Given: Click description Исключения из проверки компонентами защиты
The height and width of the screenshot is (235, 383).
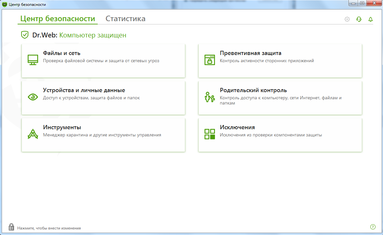Looking at the screenshot, I should pos(271,135).
